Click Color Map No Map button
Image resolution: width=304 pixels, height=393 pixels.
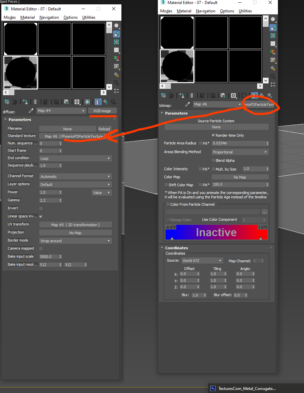click(240, 177)
